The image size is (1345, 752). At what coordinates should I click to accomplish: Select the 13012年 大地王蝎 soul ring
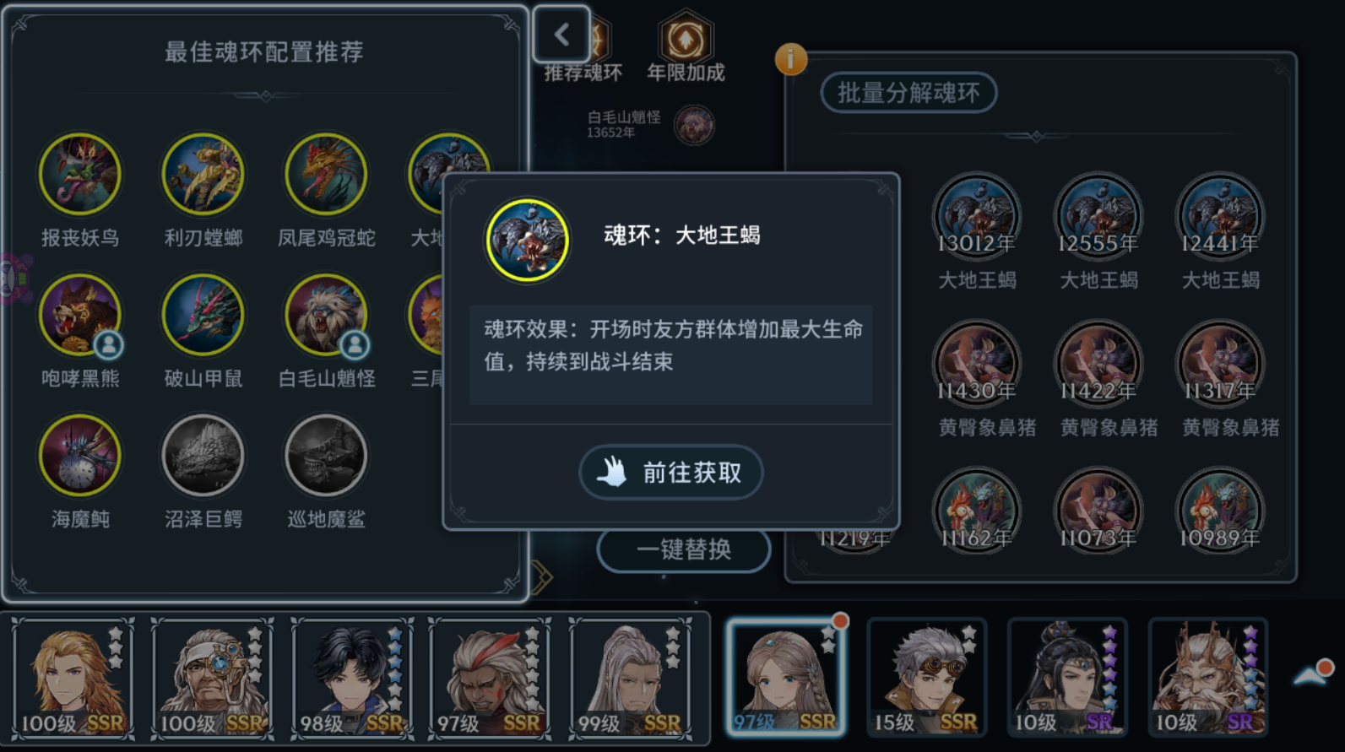coord(977,216)
